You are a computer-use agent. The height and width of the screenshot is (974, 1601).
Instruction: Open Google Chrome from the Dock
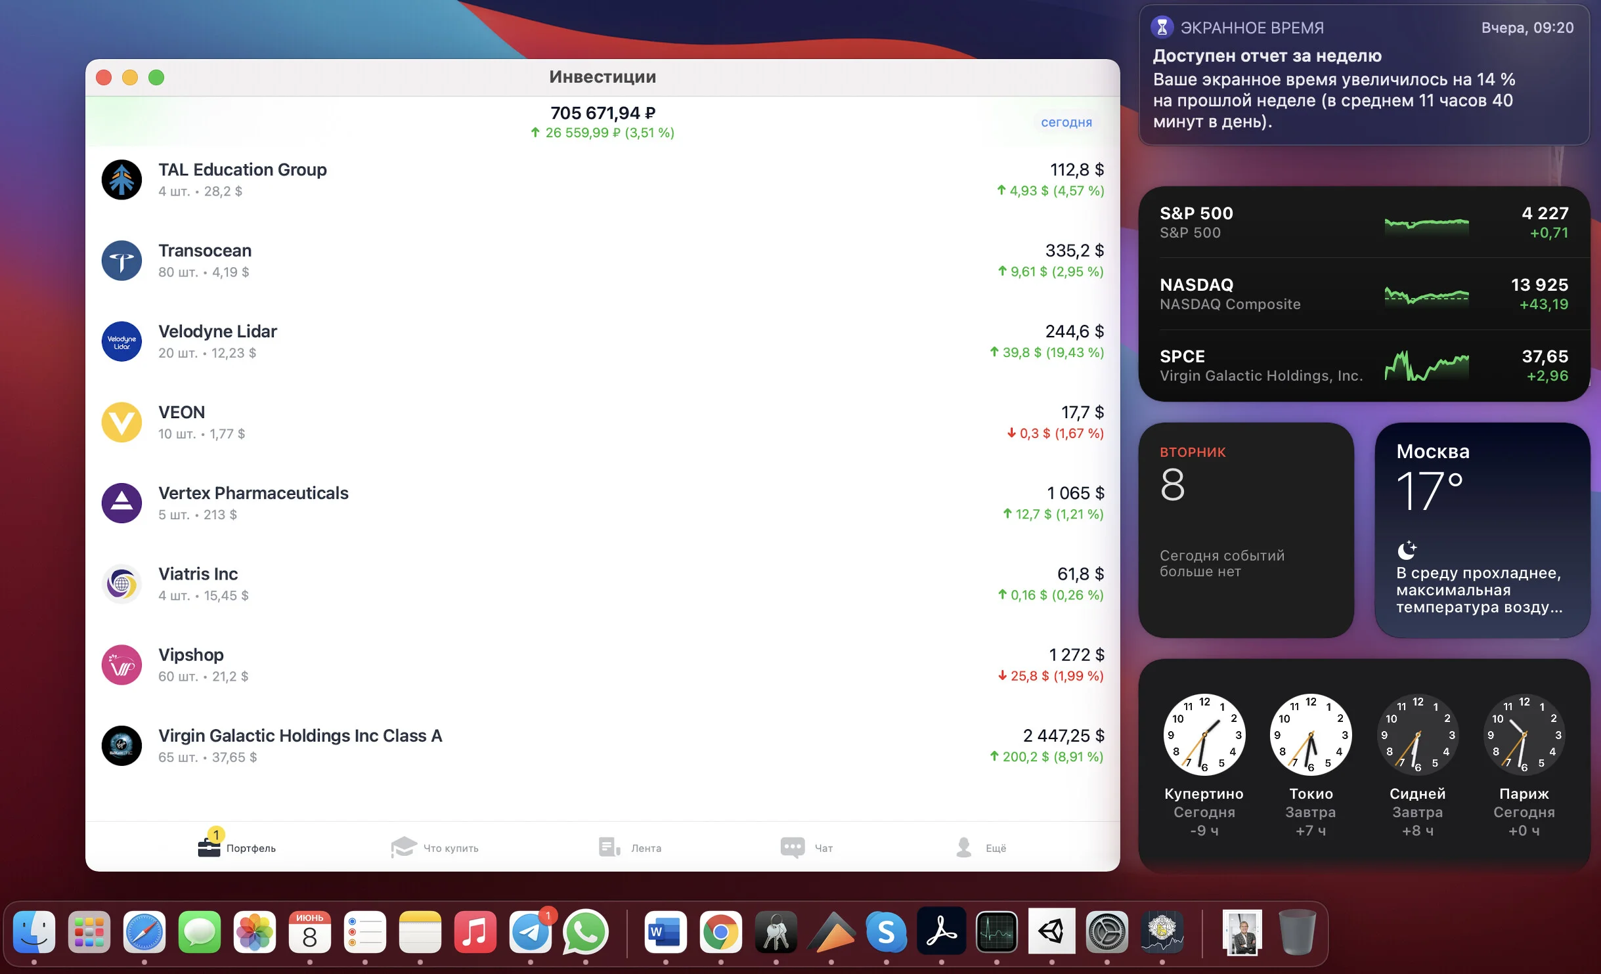(720, 932)
